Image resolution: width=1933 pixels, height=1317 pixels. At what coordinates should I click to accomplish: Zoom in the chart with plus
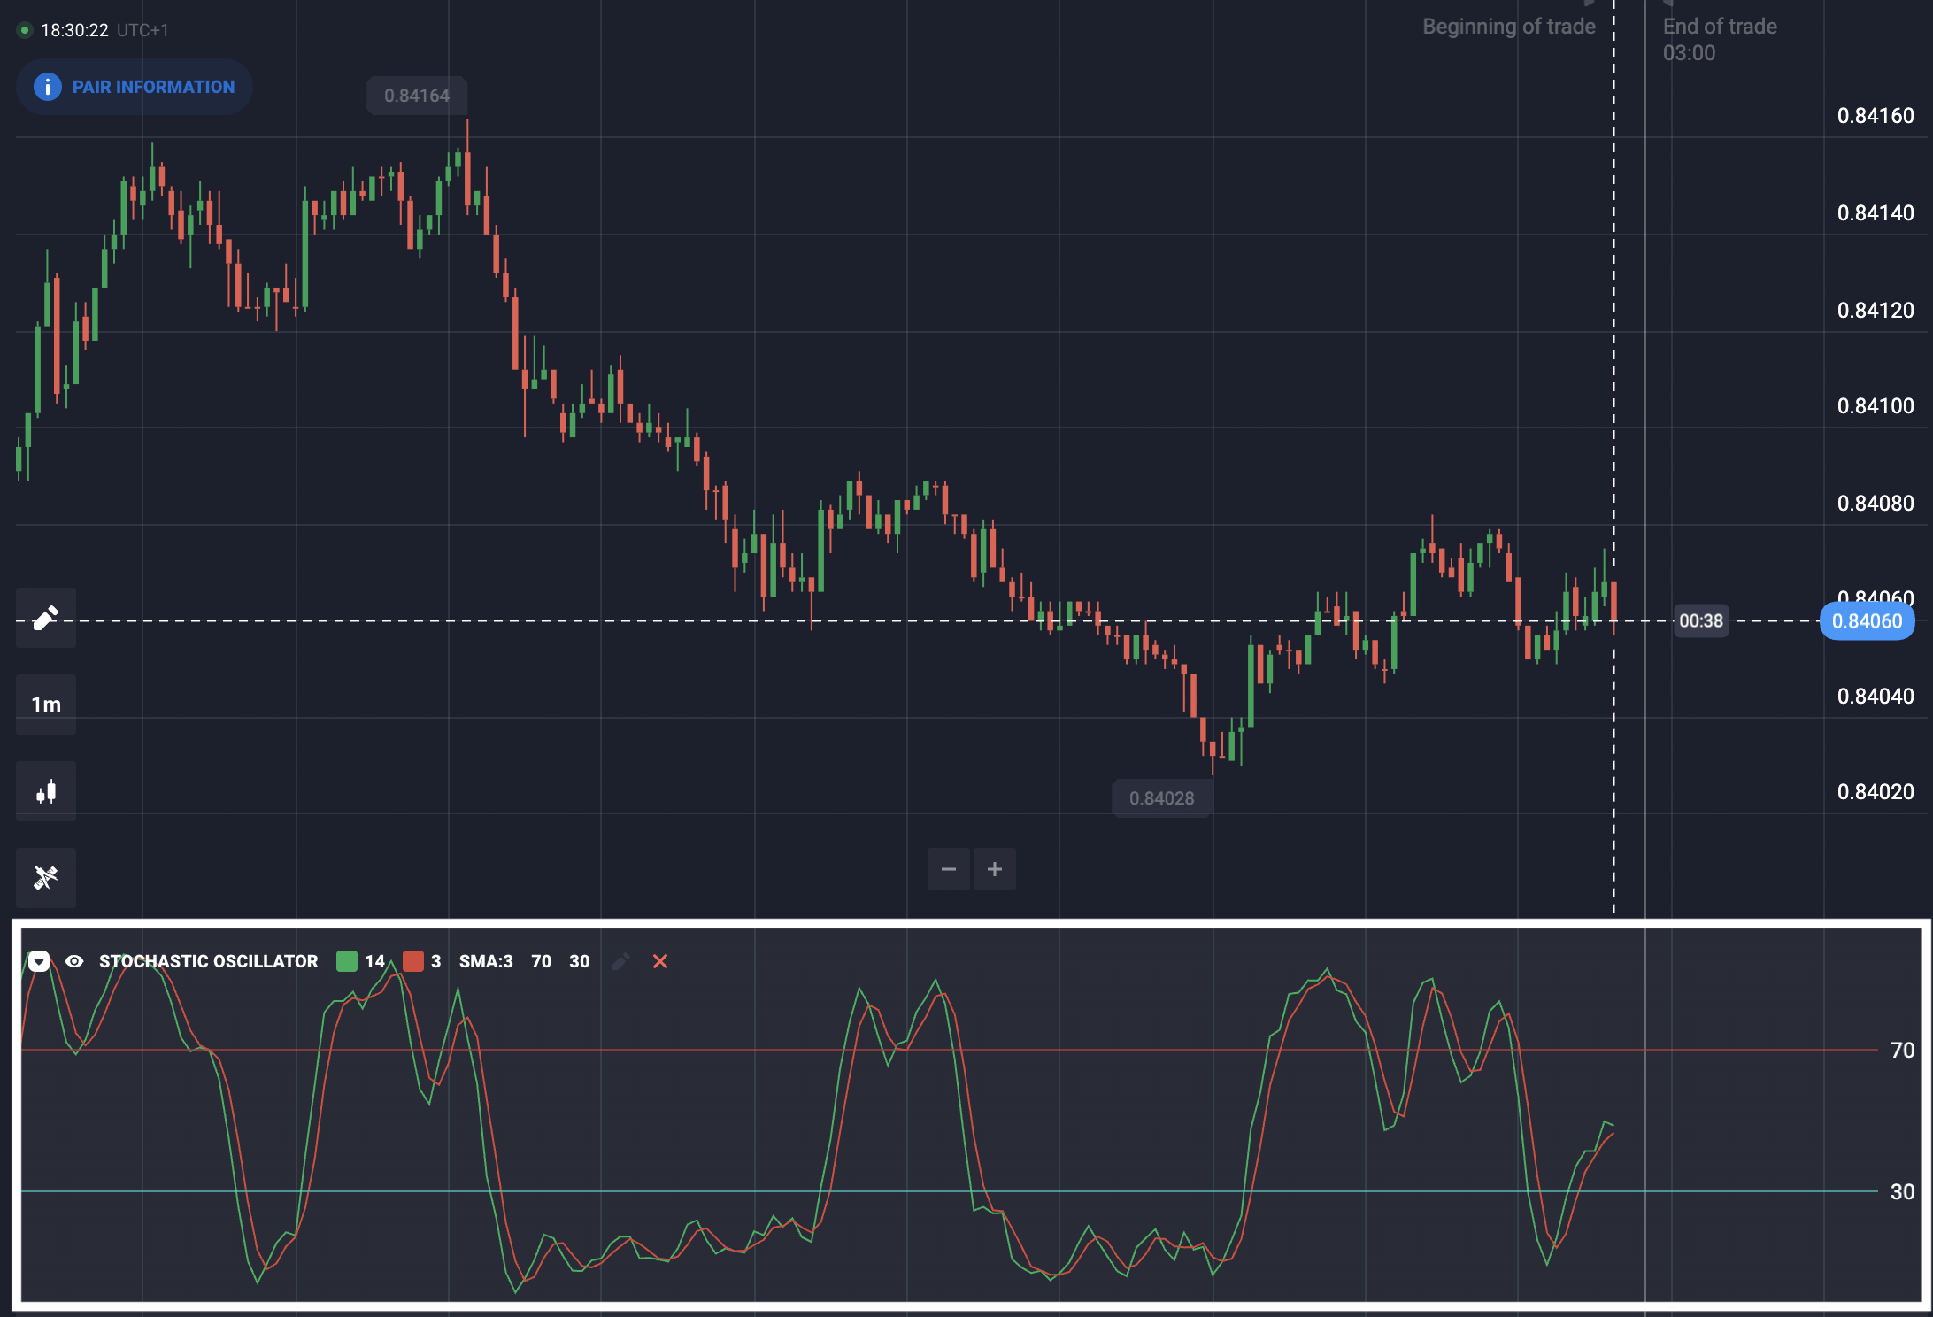(x=995, y=869)
